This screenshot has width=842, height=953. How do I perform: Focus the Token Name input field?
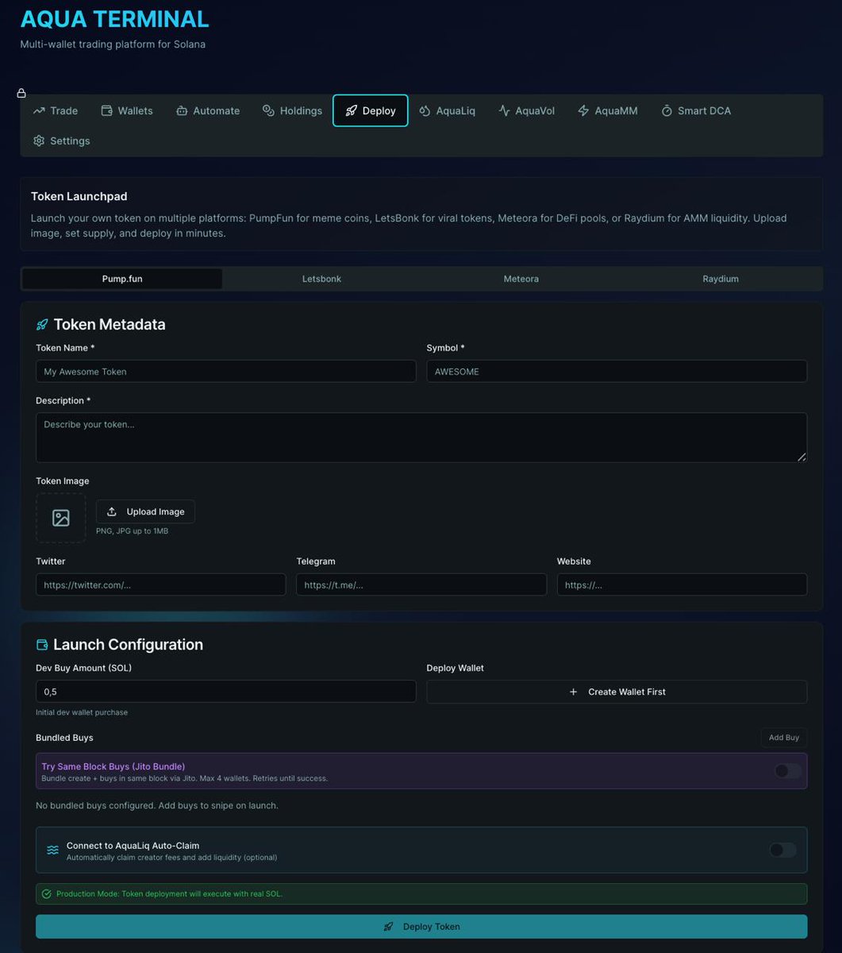click(226, 371)
